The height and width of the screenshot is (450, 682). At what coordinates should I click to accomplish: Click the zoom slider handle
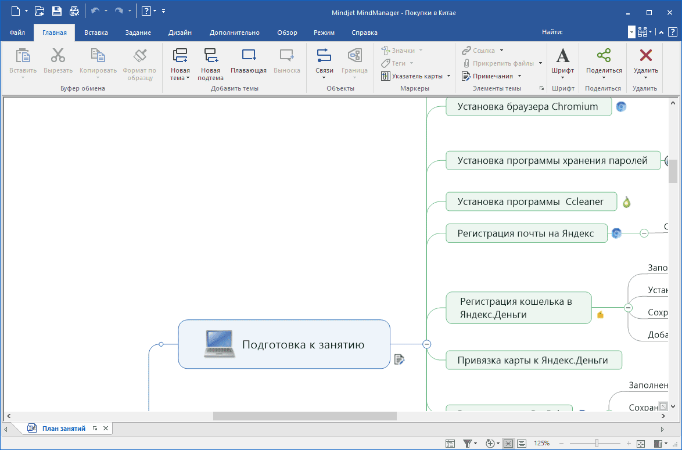point(596,443)
